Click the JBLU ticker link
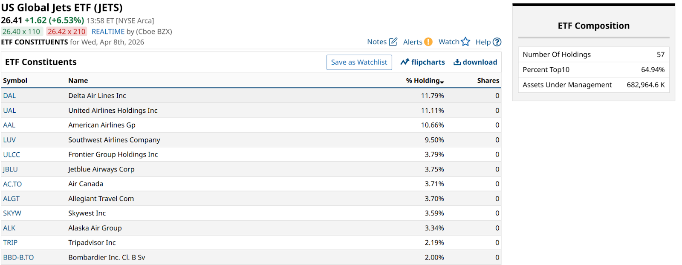 pyautogui.click(x=10, y=169)
